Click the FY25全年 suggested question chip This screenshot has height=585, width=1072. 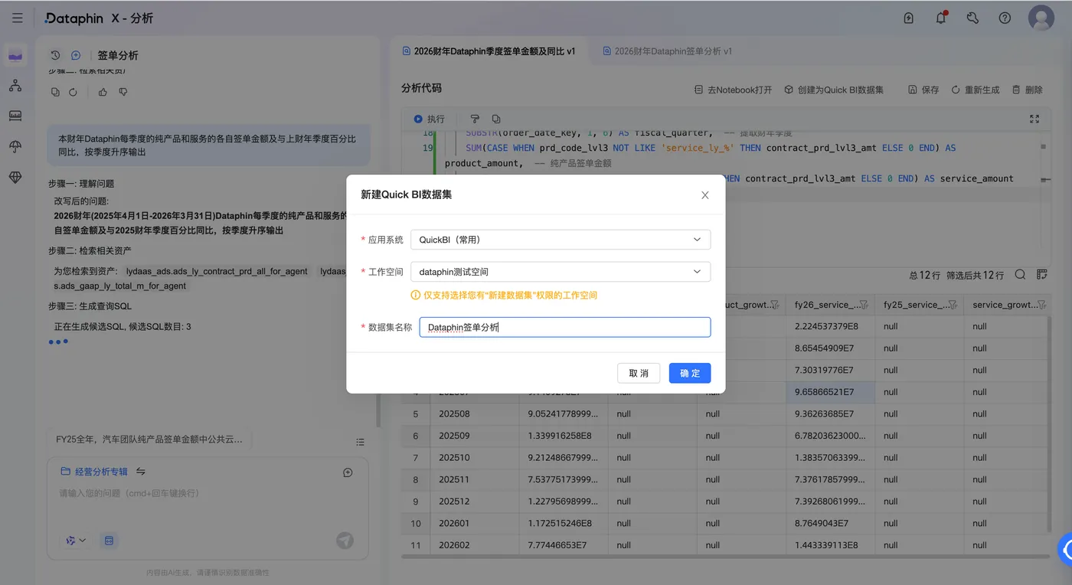click(149, 440)
